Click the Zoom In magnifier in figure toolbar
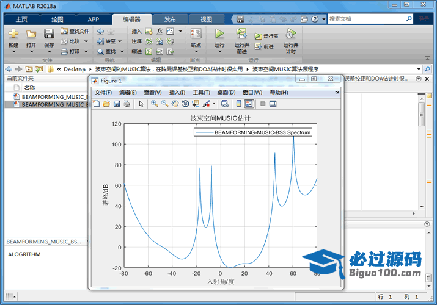The width and height of the screenshot is (437, 305). [x=155, y=104]
